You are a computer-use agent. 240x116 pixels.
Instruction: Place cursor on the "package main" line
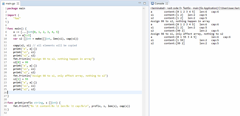[x=16, y=8]
